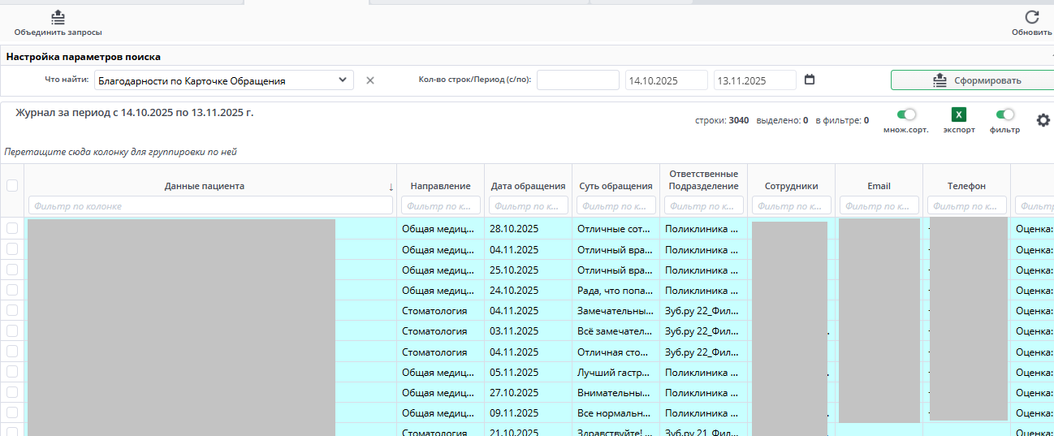Select cell 'Отличные сот...' text
This screenshot has height=436, width=1054.
point(616,229)
